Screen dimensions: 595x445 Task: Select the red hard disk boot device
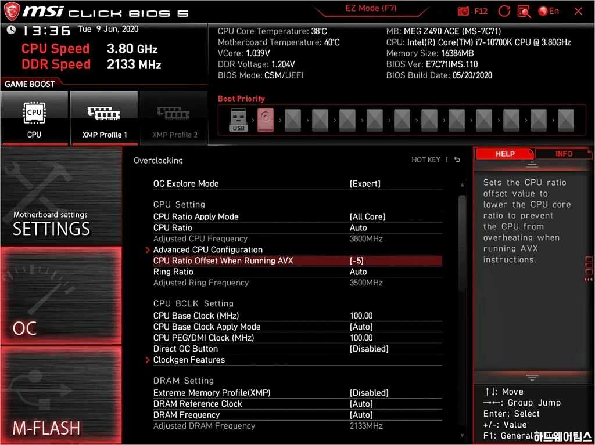(265, 120)
